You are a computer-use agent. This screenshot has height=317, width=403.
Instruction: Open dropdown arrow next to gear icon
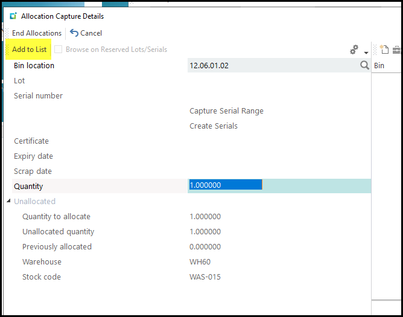[366, 52]
